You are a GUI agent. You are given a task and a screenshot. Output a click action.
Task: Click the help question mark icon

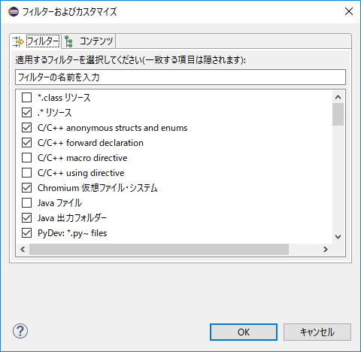[20, 331]
